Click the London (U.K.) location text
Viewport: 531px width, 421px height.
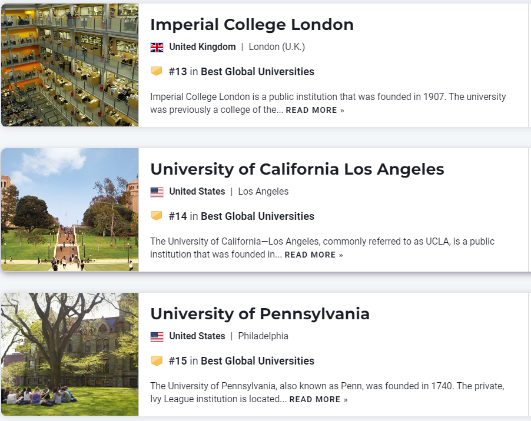tap(277, 47)
